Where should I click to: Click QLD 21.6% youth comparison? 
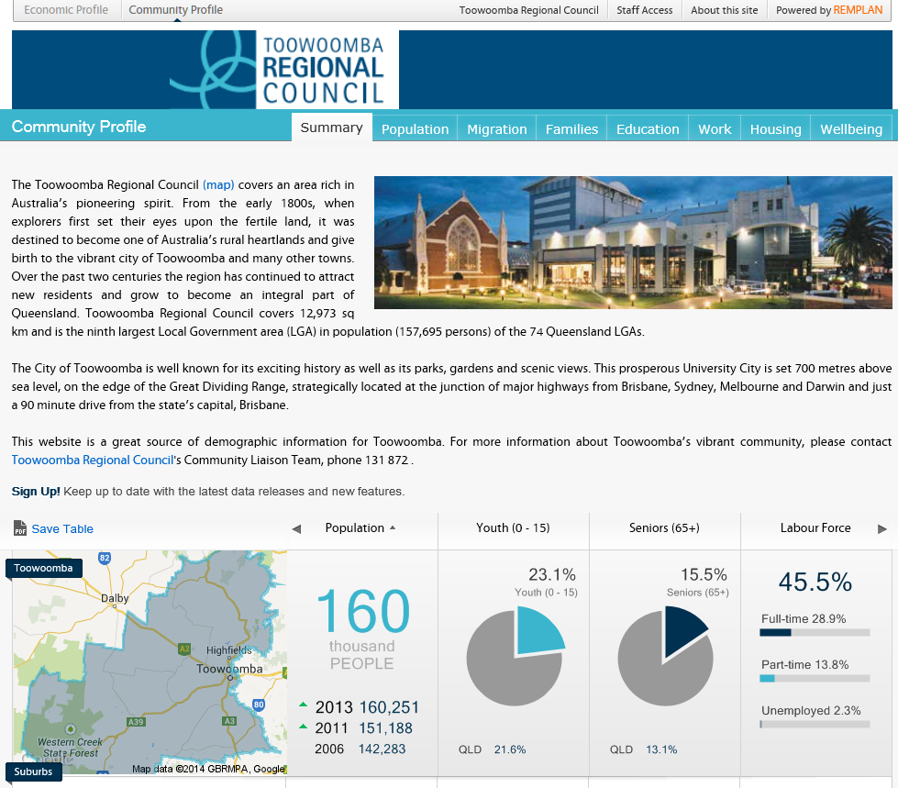492,749
